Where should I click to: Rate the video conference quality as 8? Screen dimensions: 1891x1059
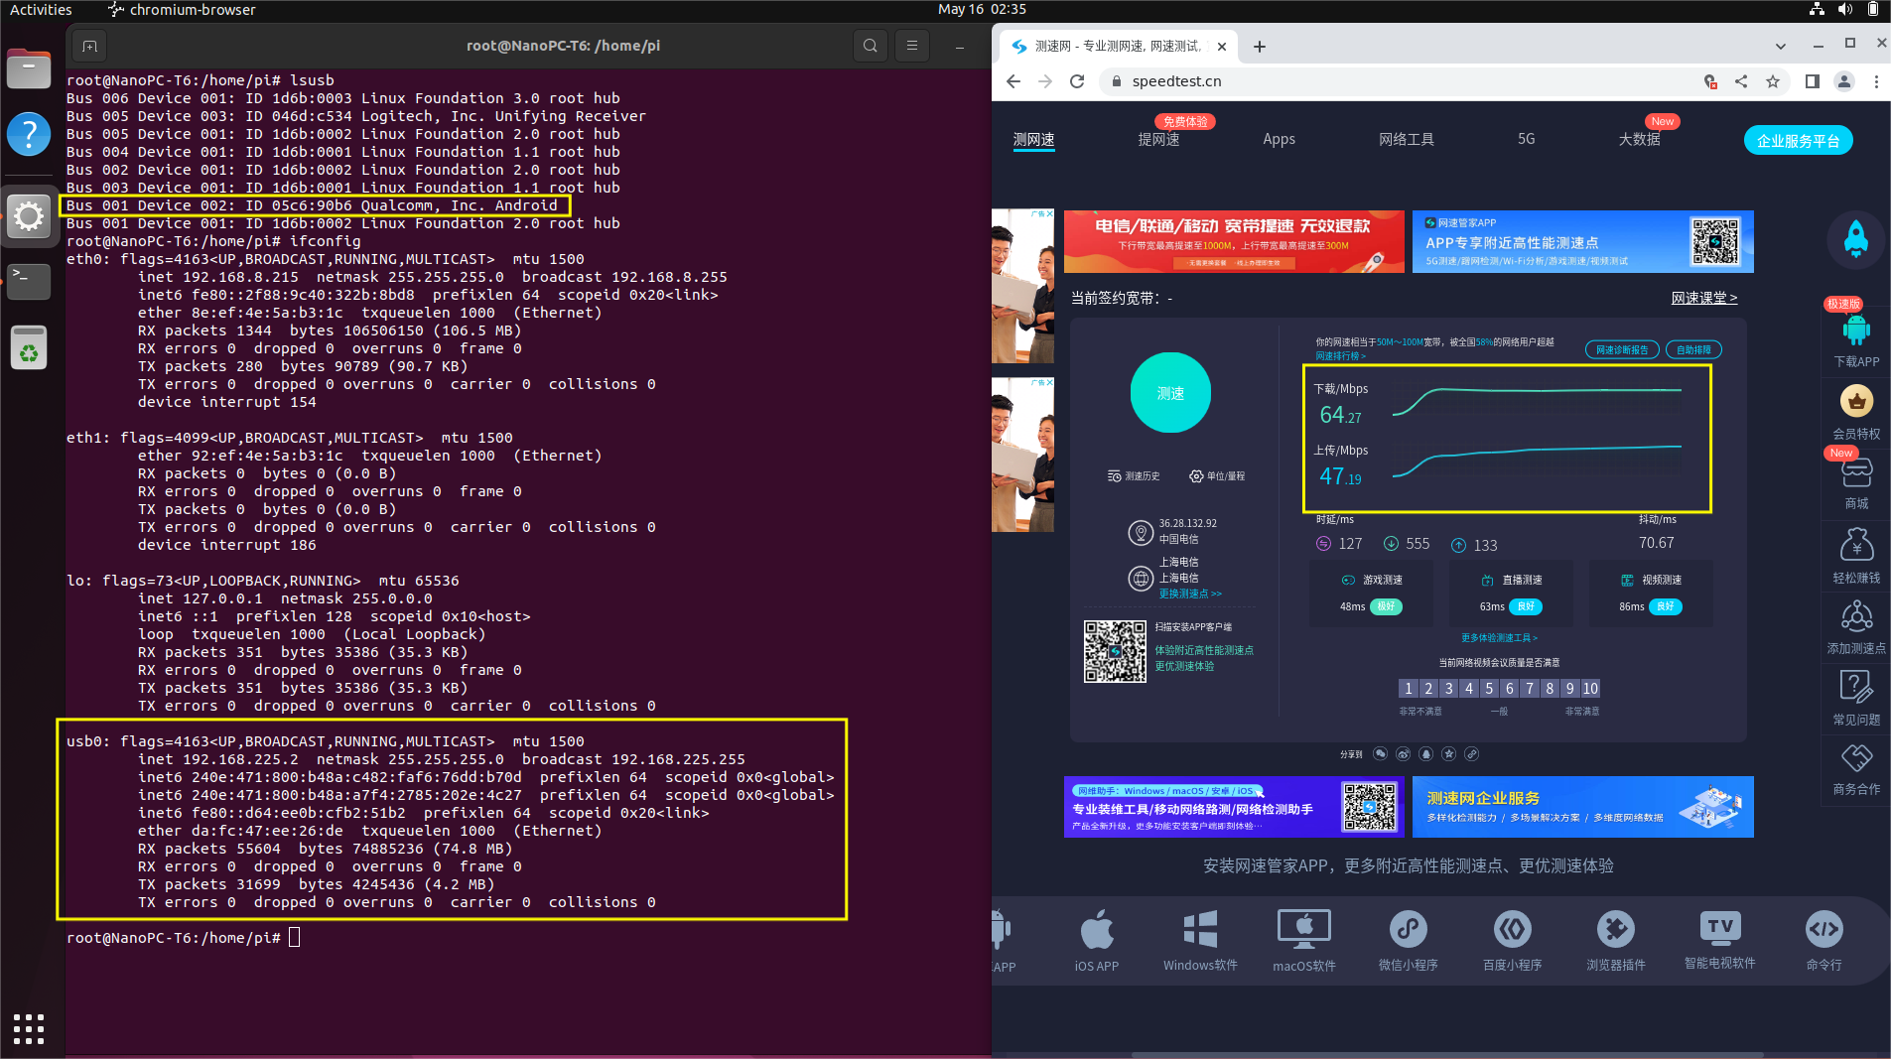point(1550,689)
